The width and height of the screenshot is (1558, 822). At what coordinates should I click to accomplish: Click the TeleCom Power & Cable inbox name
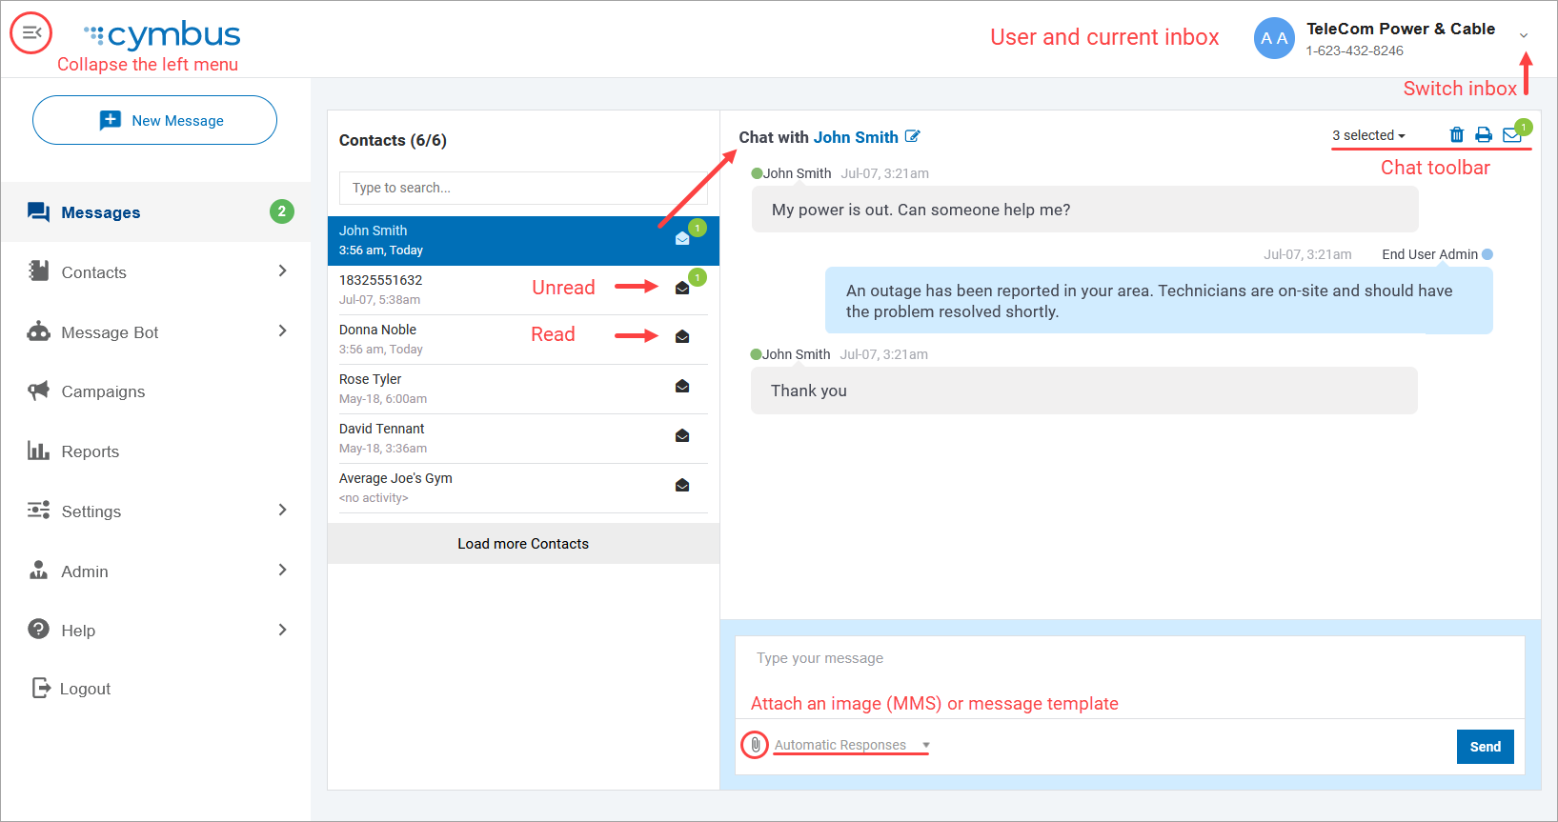(x=1400, y=29)
